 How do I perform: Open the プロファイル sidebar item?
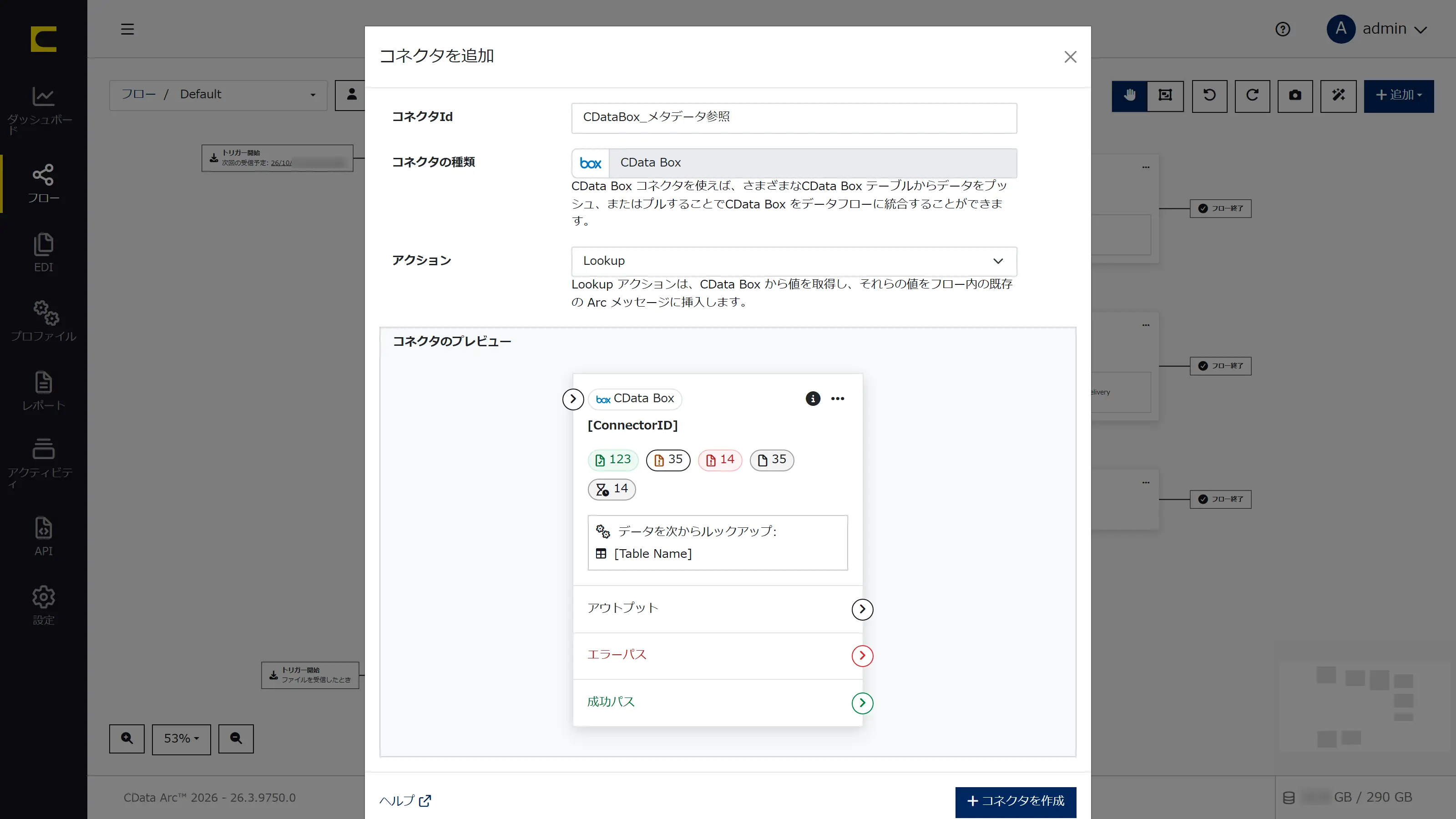point(44,322)
